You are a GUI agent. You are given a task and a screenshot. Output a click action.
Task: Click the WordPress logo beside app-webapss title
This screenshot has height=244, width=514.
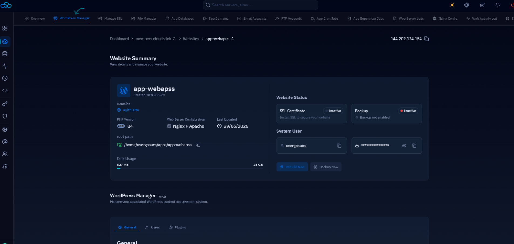(124, 90)
